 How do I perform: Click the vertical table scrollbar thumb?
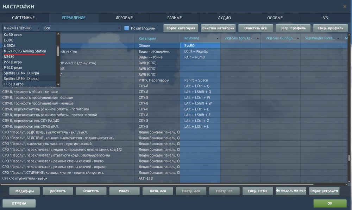349,158
